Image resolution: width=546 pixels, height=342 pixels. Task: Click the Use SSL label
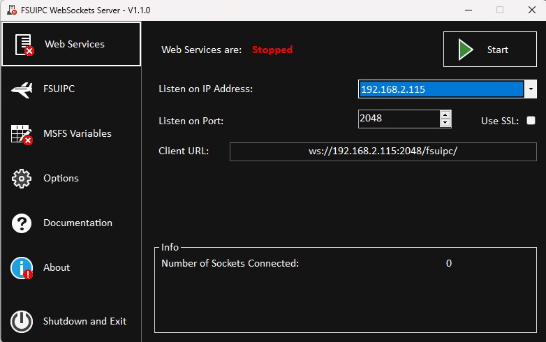(500, 121)
